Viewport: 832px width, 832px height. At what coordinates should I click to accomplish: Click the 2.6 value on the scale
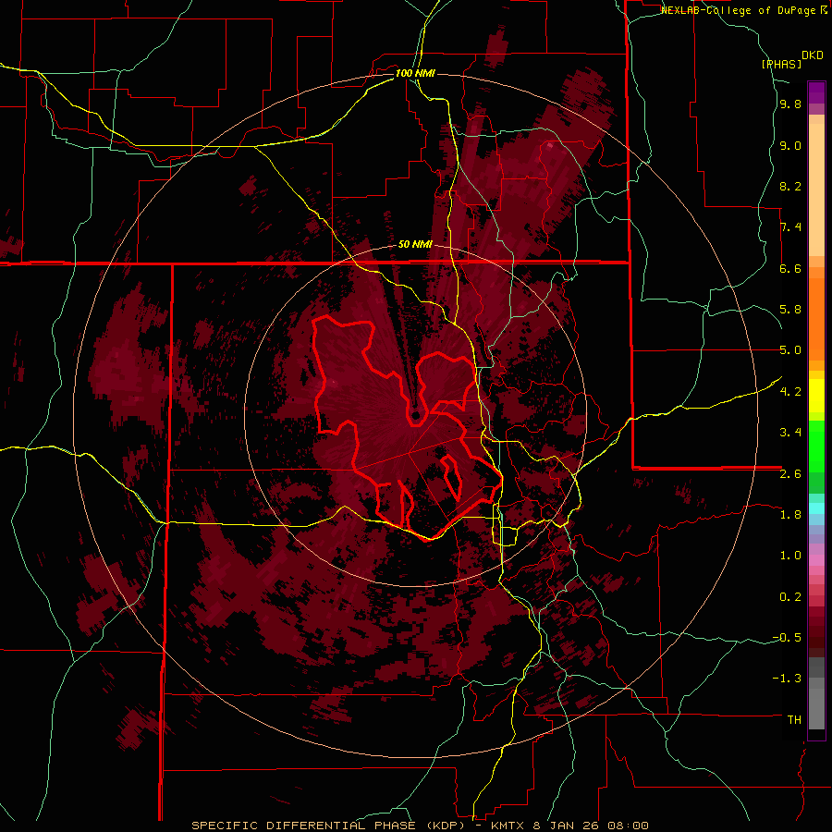pos(790,473)
